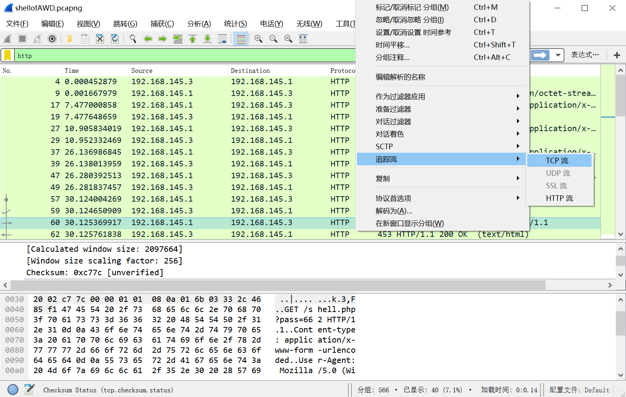This screenshot has width=626, height=397.
Task: Sort by Source column header
Action: point(178,70)
